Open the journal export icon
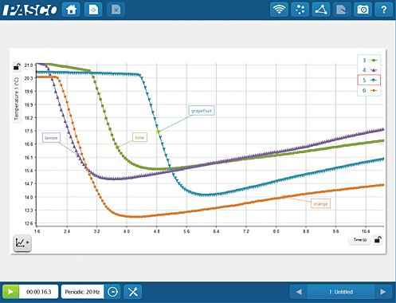Image resolution: width=396 pixels, height=303 pixels. (x=342, y=10)
